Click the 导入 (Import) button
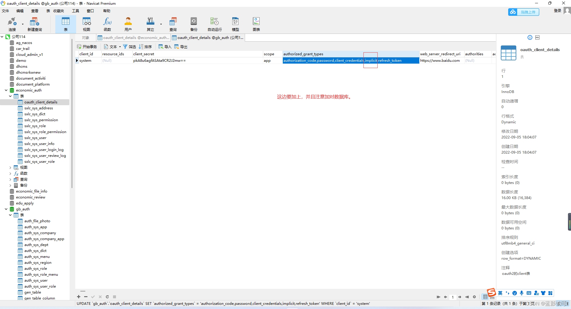The image size is (571, 309). 165,47
